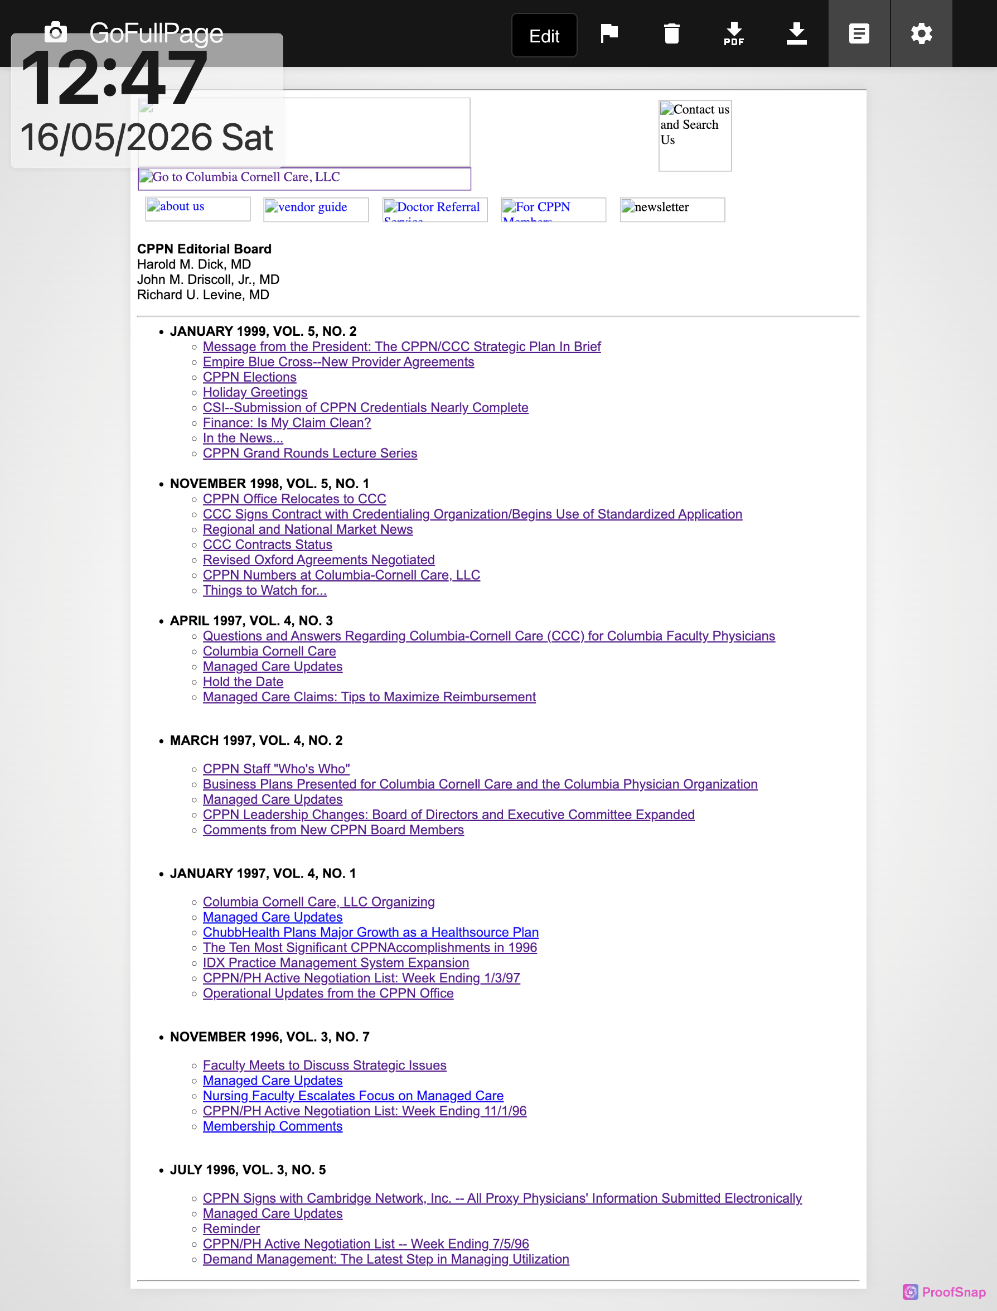Click the CPPN Editorial Board heading

click(x=204, y=249)
